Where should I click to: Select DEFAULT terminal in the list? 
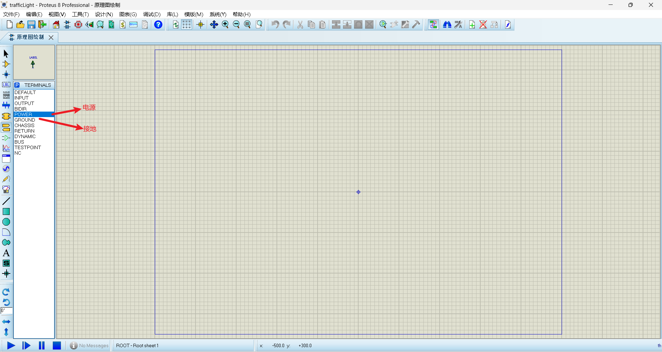pos(34,92)
